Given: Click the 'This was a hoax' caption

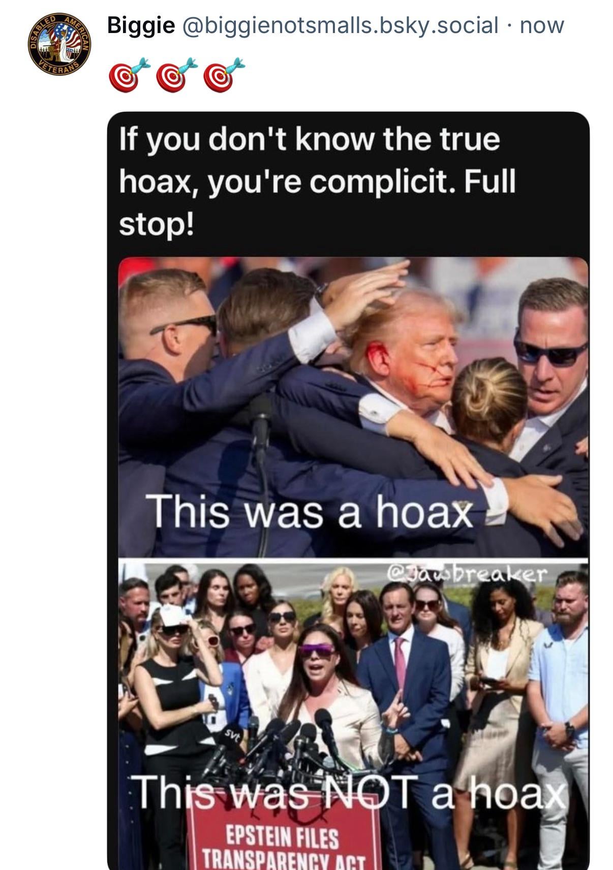Looking at the screenshot, I should coord(310,512).
